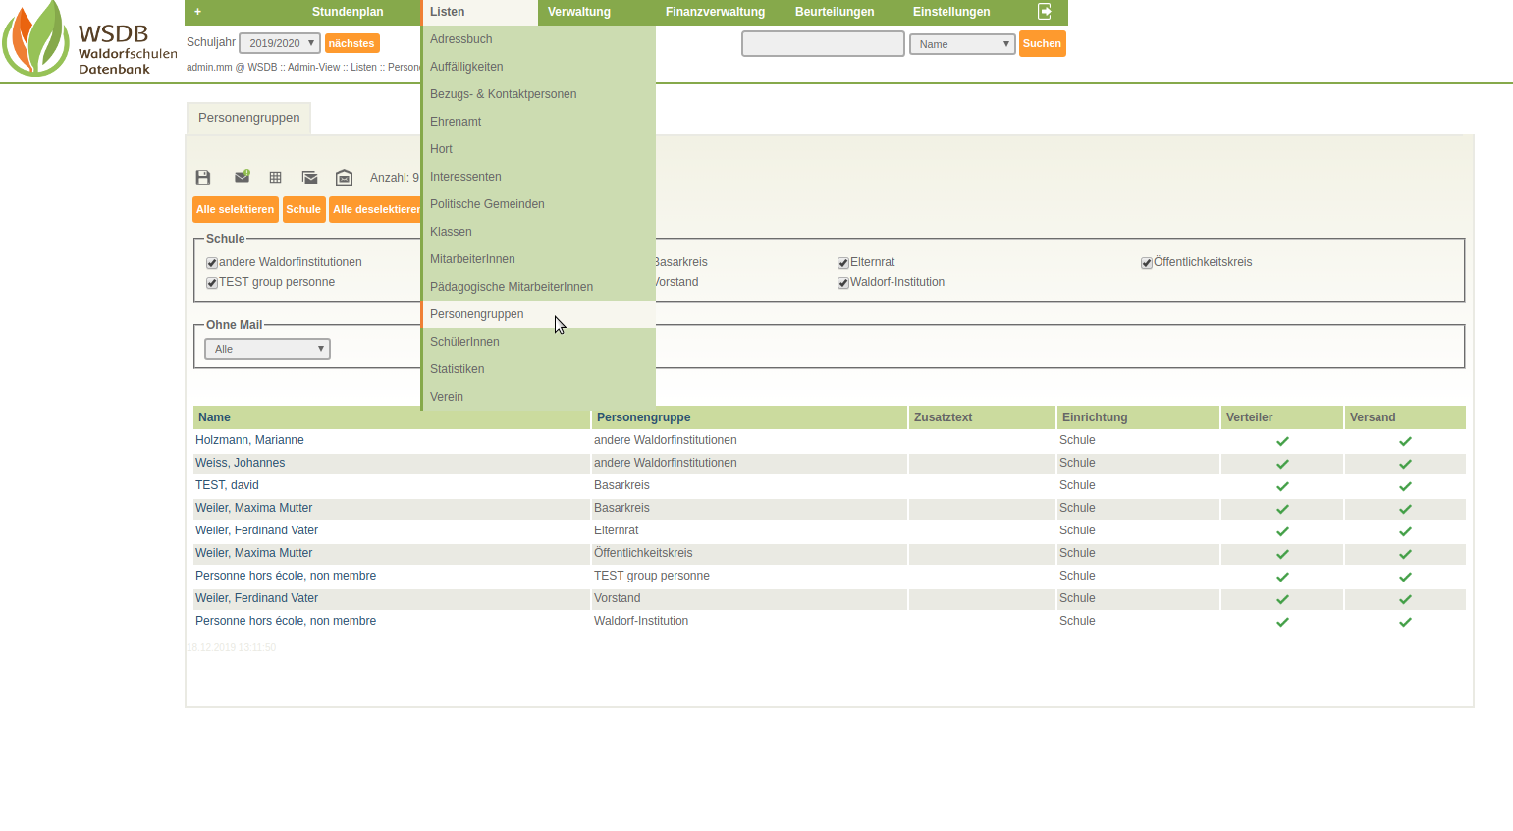The image size is (1513, 831).
Task: Toggle the Elternrat checkbox
Action: [843, 263]
